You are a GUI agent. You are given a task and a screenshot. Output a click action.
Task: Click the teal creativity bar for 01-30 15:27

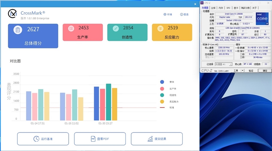click(x=108, y=102)
